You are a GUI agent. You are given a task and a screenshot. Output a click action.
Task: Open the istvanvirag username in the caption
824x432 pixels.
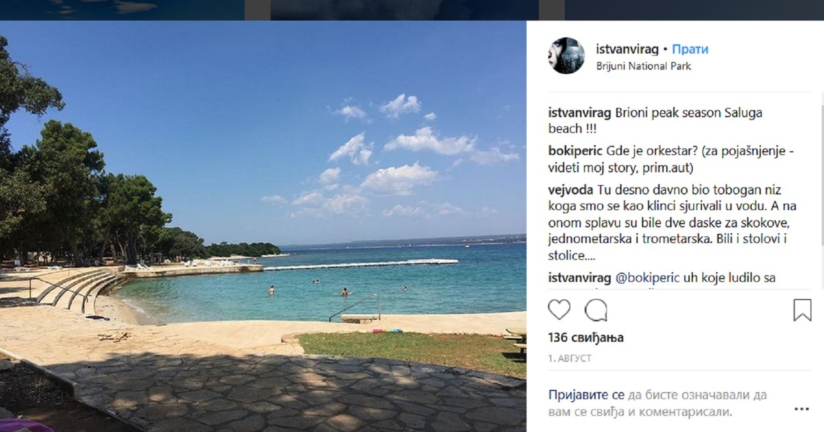pyautogui.click(x=580, y=112)
